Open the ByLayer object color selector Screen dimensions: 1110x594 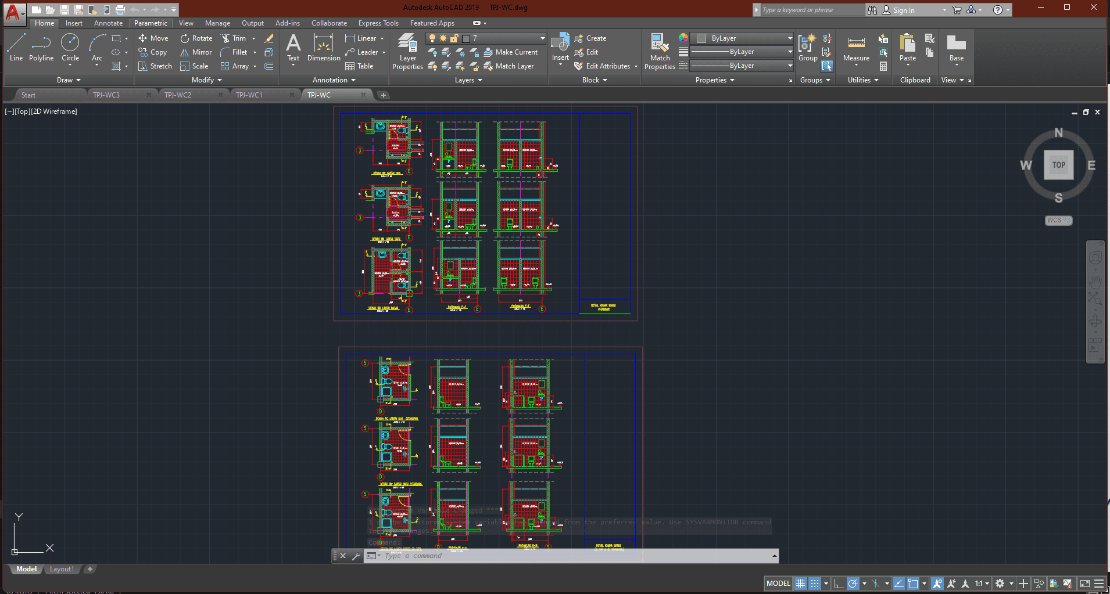click(744, 38)
